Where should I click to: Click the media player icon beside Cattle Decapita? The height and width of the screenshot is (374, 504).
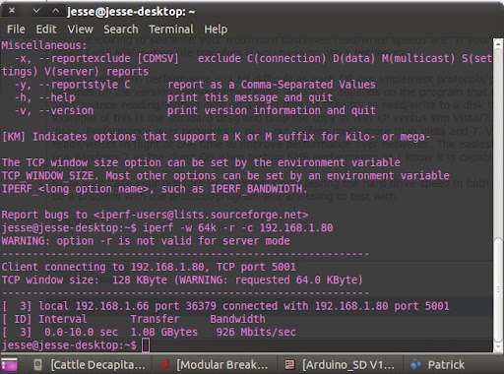(38, 365)
